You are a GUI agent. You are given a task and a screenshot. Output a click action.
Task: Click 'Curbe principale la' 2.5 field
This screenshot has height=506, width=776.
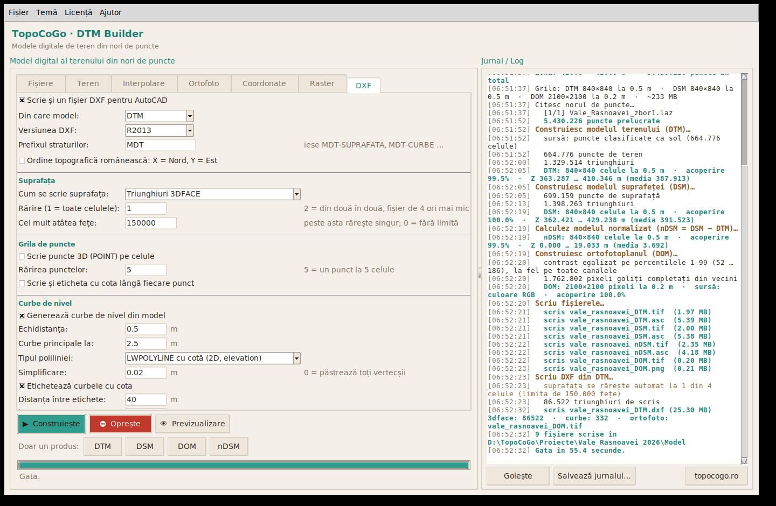click(x=146, y=343)
